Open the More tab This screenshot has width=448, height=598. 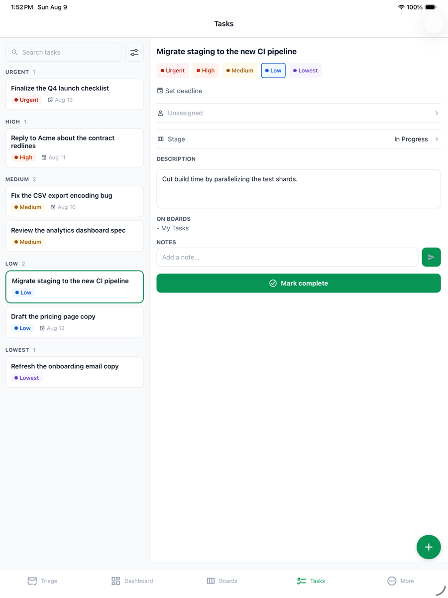[x=401, y=581]
